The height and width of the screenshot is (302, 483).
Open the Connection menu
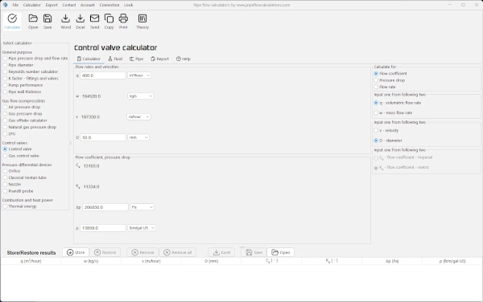109,5
